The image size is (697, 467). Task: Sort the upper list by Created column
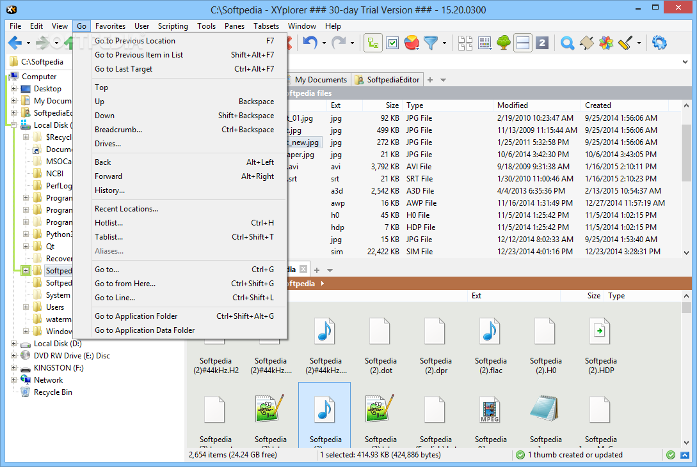(x=624, y=105)
